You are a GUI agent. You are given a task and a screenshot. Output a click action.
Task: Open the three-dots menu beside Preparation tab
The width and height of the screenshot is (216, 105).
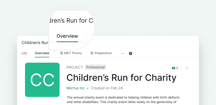tap(123, 53)
